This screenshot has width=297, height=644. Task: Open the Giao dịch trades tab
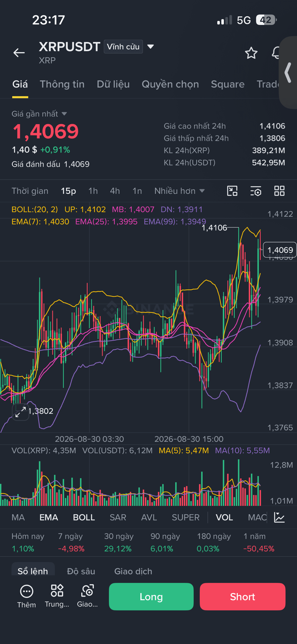pyautogui.click(x=133, y=571)
